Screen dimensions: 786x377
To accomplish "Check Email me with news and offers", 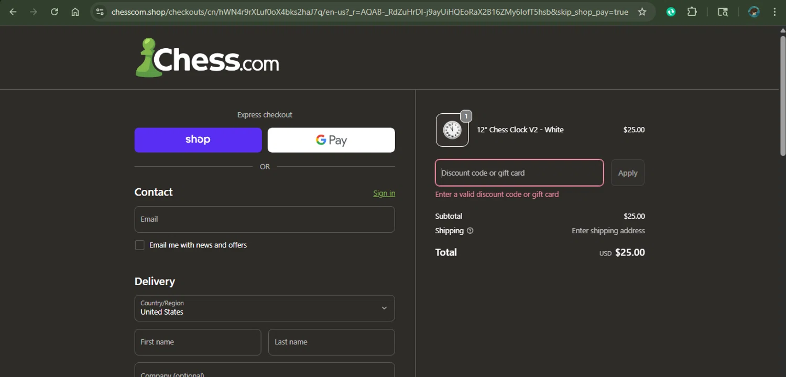I will [139, 245].
